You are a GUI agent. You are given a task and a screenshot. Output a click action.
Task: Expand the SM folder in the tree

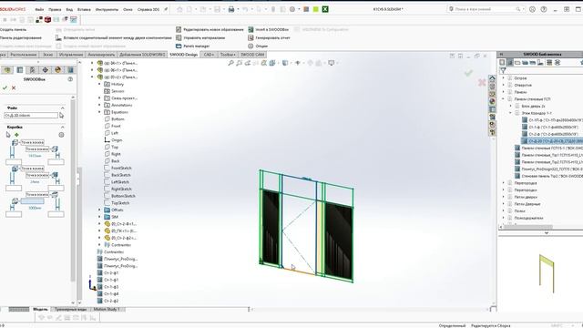99,217
